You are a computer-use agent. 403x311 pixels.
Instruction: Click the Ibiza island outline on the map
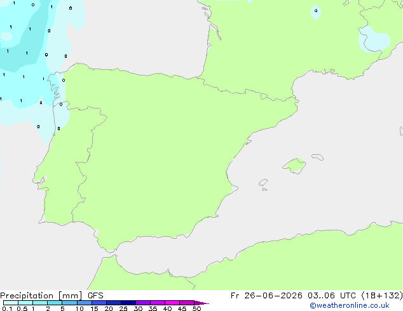pos(263,183)
